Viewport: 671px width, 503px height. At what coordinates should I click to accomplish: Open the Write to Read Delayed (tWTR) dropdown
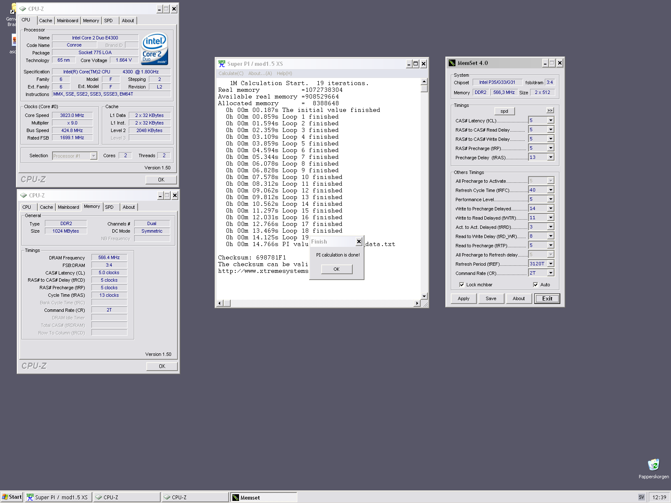(551, 218)
